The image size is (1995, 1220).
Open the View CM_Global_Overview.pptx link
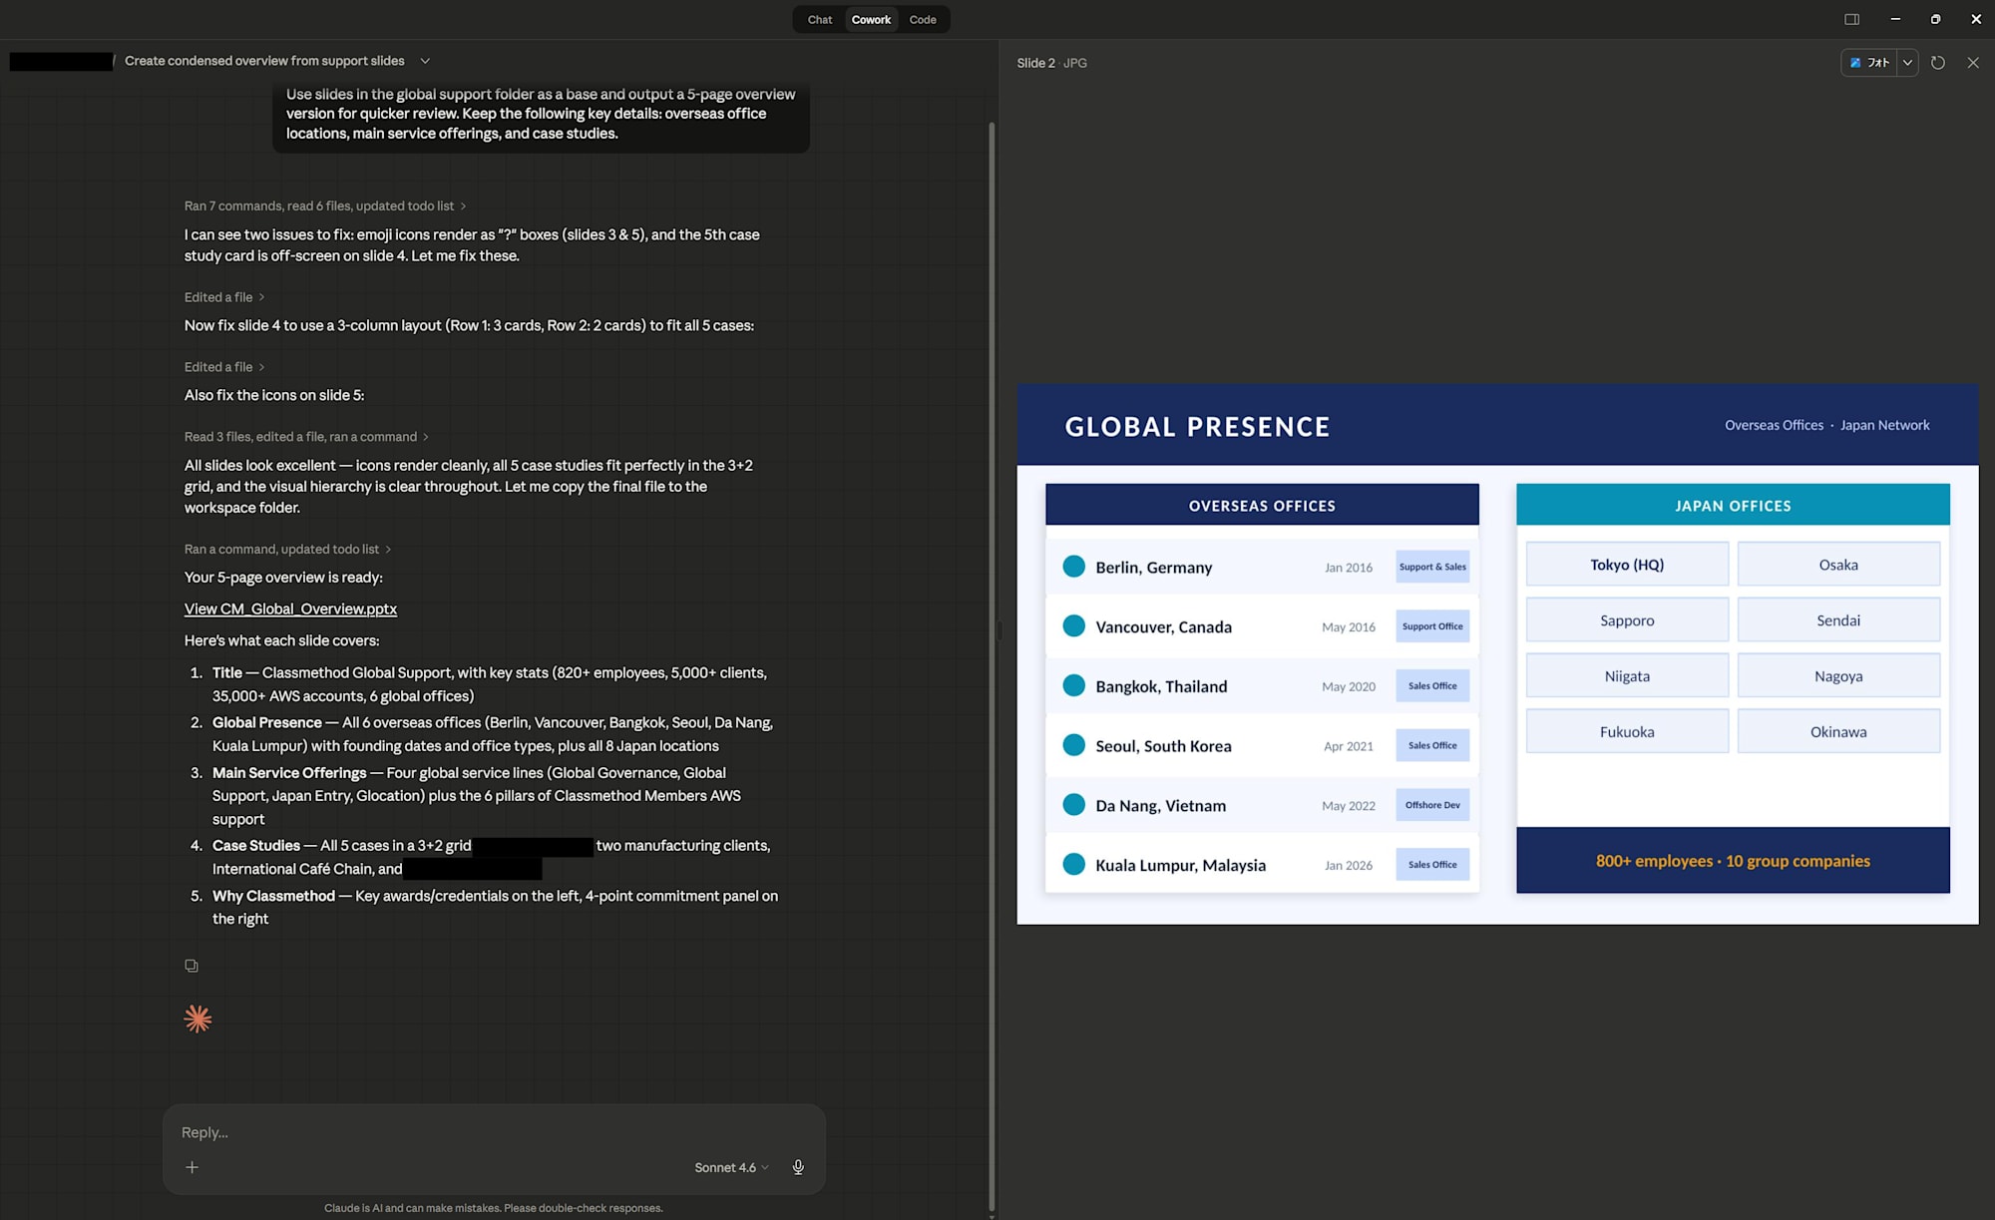pos(290,609)
